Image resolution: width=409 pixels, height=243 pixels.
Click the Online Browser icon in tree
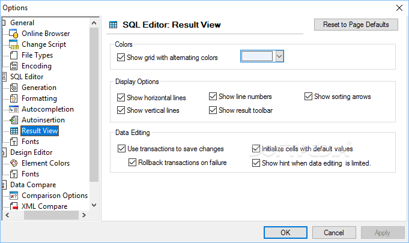14,34
